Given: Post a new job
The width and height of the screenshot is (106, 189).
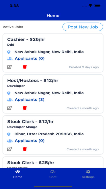Looking at the screenshot, I should (x=83, y=27).
